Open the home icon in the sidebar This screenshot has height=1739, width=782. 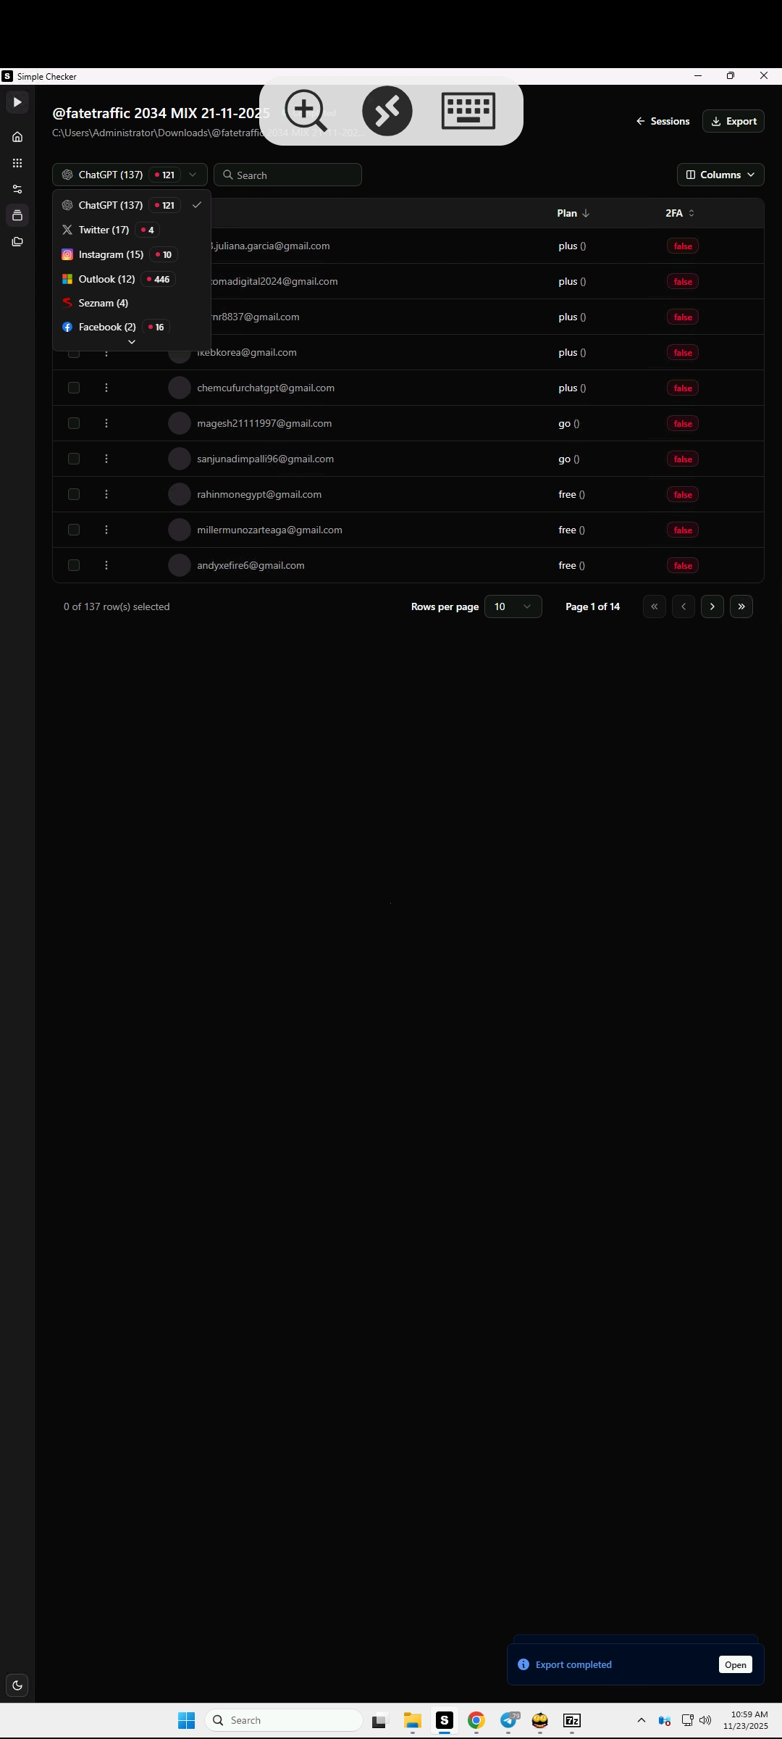(17, 137)
